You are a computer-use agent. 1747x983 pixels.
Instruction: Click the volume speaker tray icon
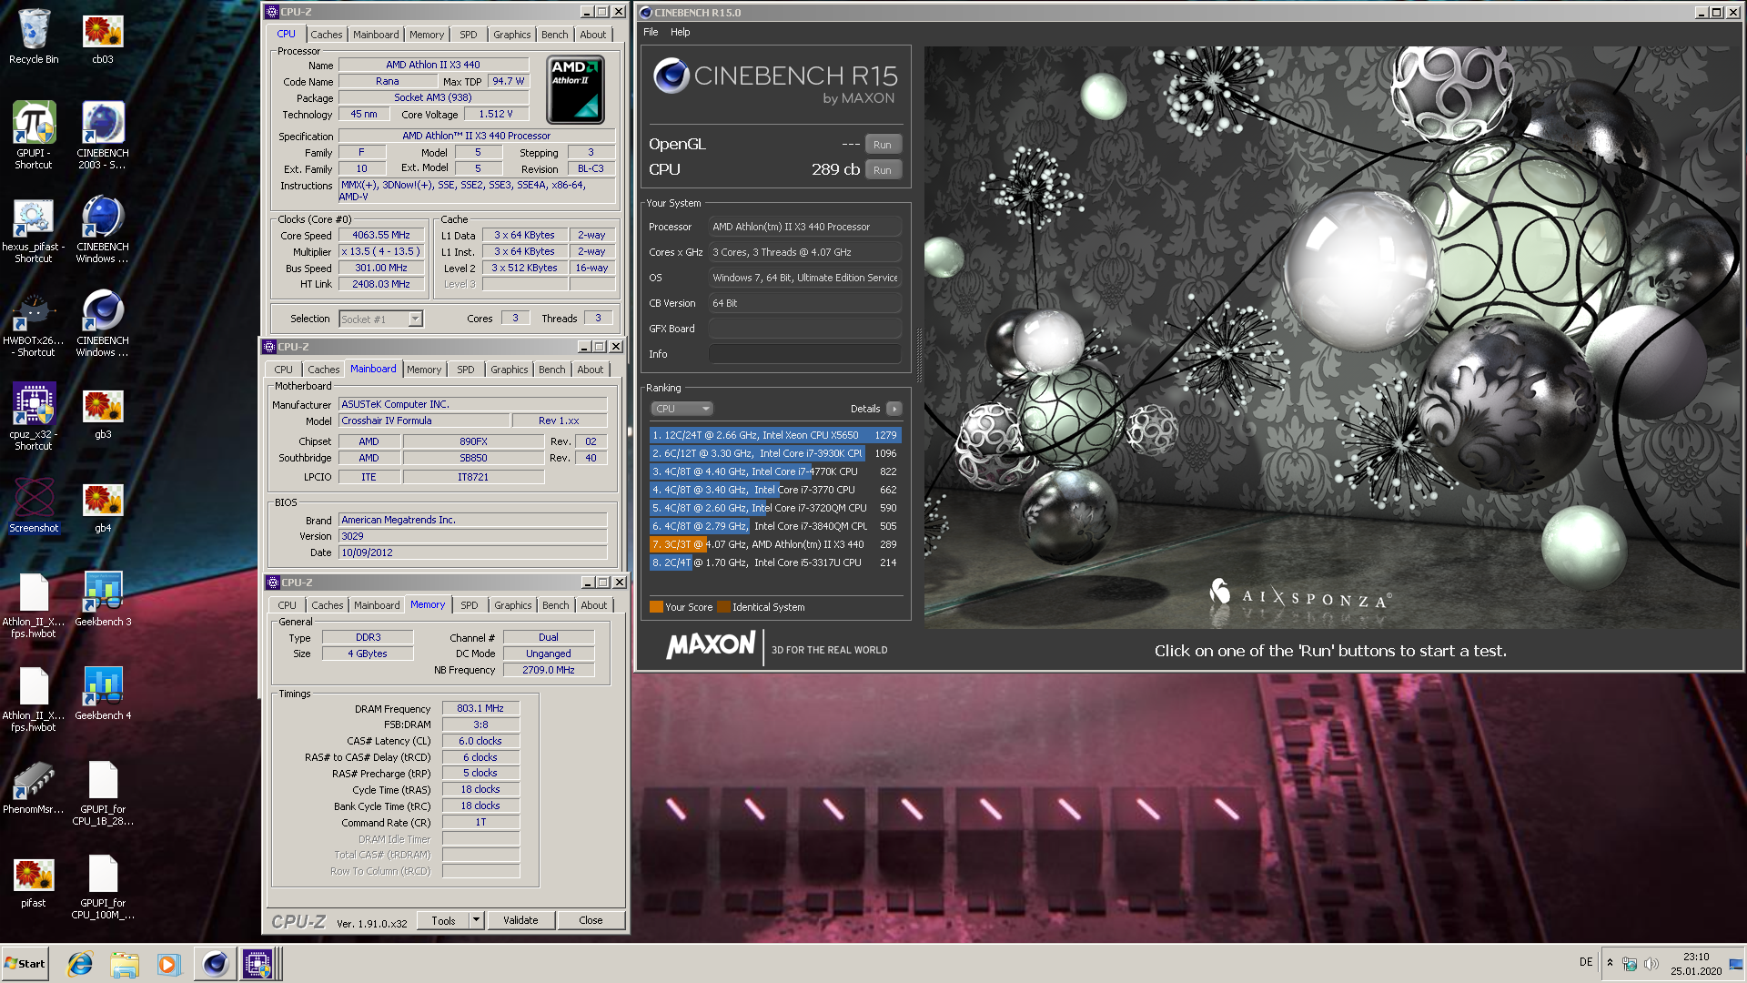point(1651,963)
